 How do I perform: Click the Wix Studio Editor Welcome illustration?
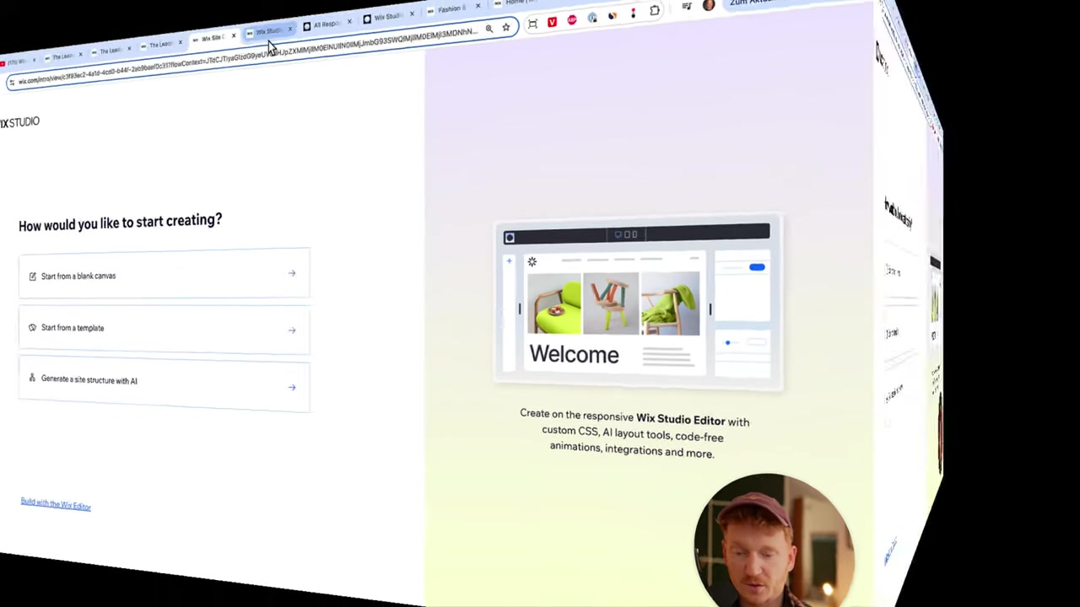coord(639,303)
